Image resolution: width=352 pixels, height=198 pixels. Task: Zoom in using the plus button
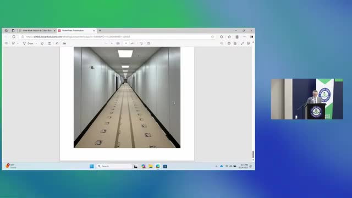(112, 43)
